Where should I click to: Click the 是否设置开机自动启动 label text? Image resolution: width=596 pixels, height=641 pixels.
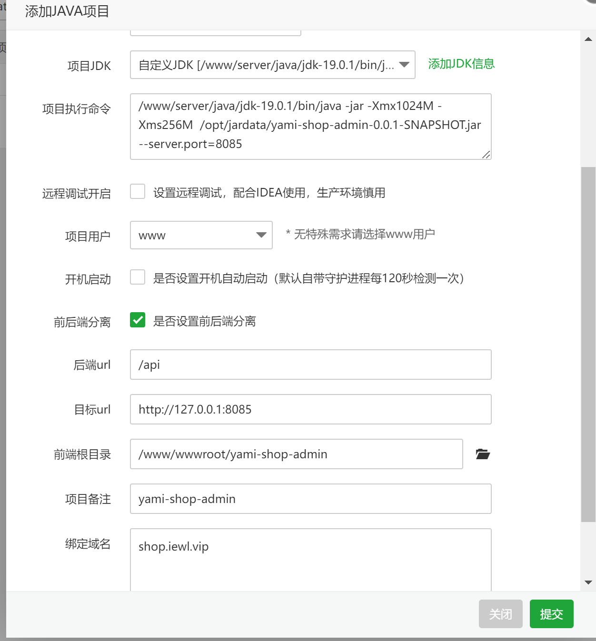click(x=308, y=278)
